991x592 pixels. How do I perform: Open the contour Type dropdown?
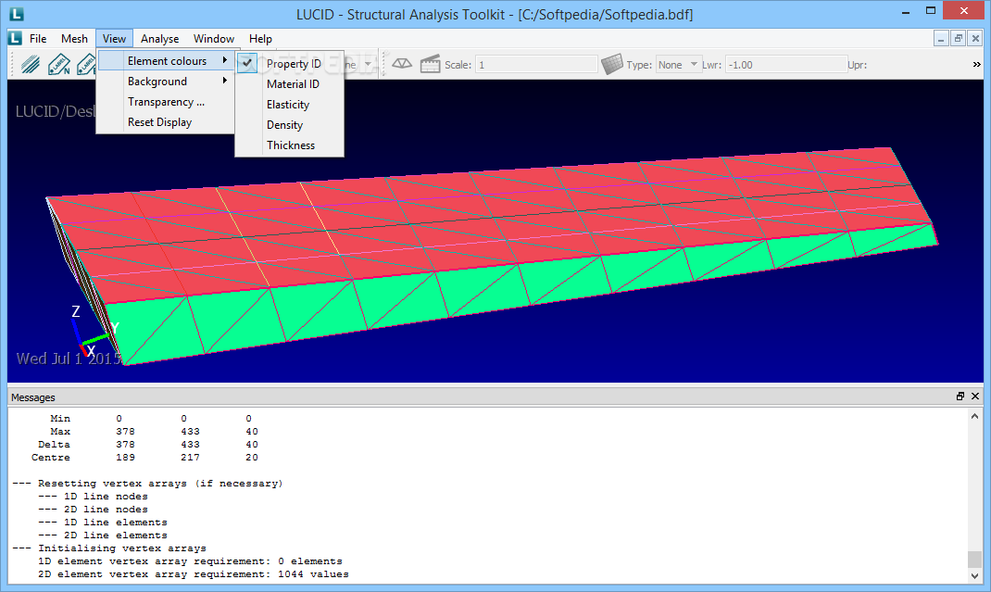pos(678,65)
